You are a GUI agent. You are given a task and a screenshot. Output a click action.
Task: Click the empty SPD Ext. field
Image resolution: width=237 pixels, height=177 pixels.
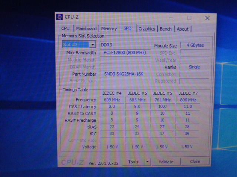coord(195,53)
